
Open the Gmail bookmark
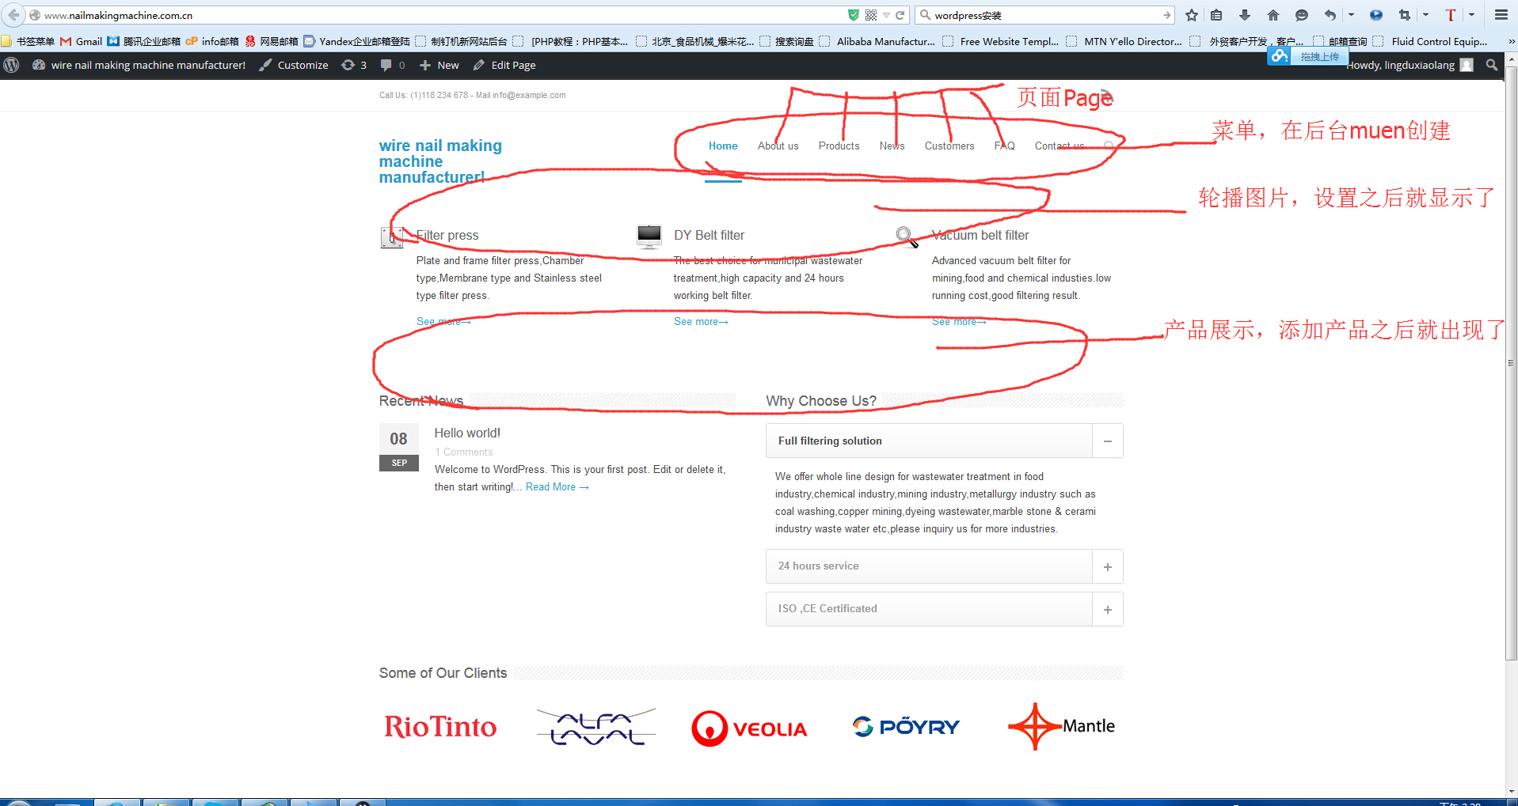coord(82,41)
